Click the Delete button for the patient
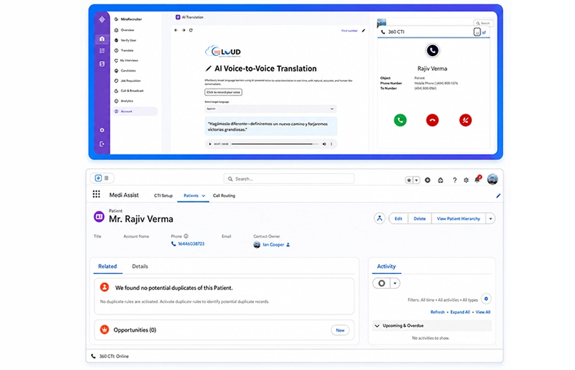This screenshot has width=575, height=370. tap(420, 218)
